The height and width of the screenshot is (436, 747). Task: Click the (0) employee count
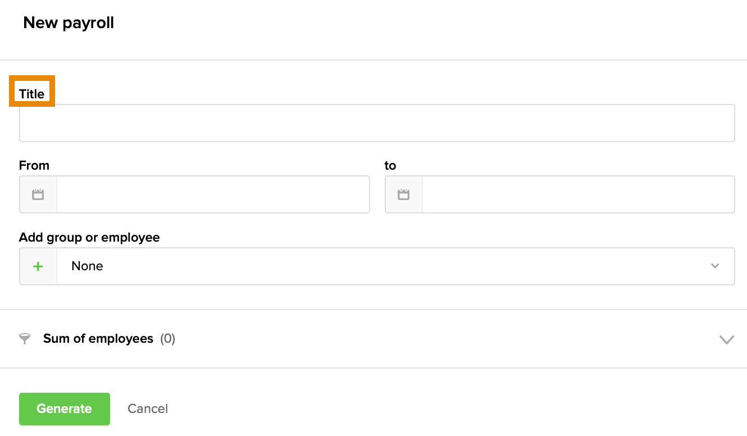coord(168,339)
